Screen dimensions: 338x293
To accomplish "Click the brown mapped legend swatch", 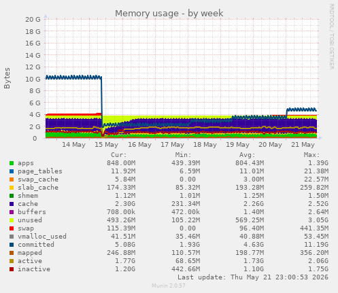I will 12,253.
